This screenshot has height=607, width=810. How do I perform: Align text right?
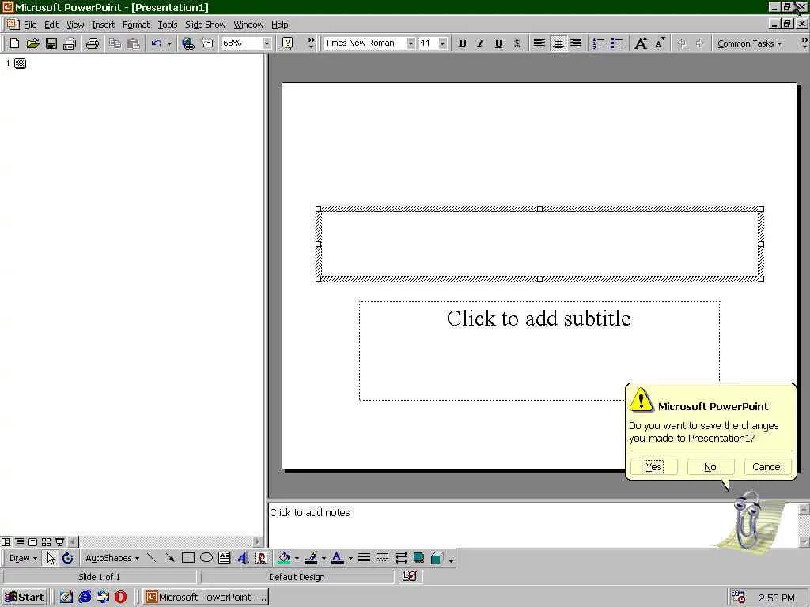(576, 43)
